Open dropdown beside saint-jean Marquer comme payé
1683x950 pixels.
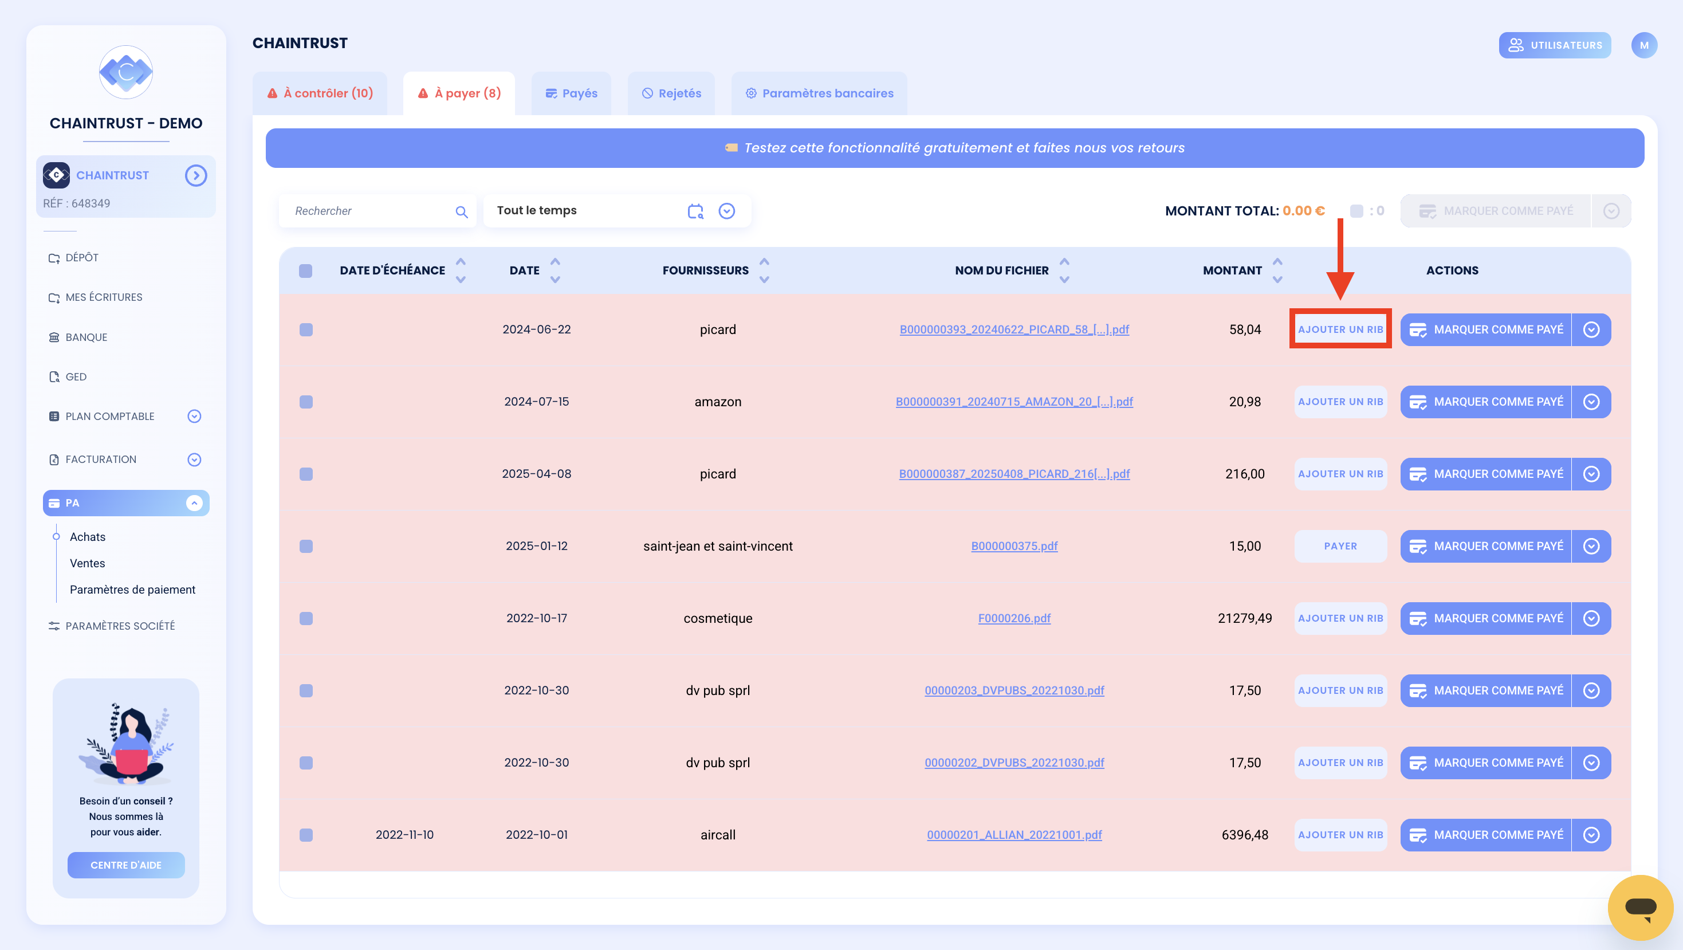point(1591,546)
